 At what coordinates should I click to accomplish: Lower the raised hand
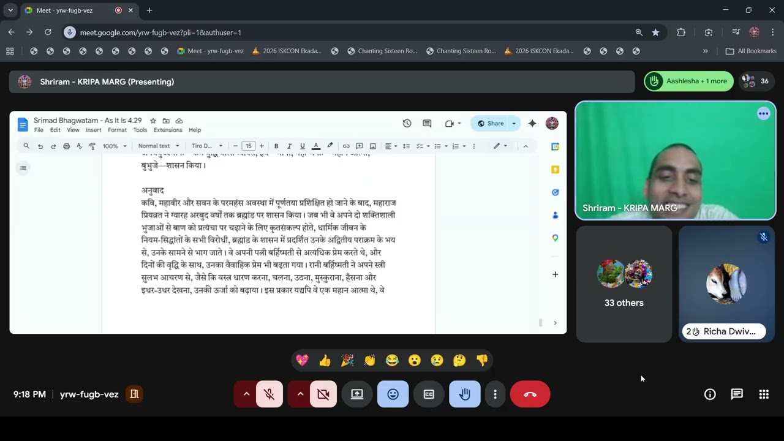click(465, 394)
